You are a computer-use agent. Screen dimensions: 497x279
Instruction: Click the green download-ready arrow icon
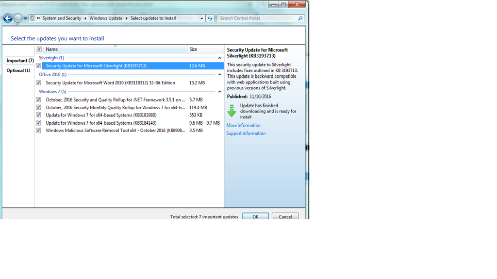pos(232,111)
